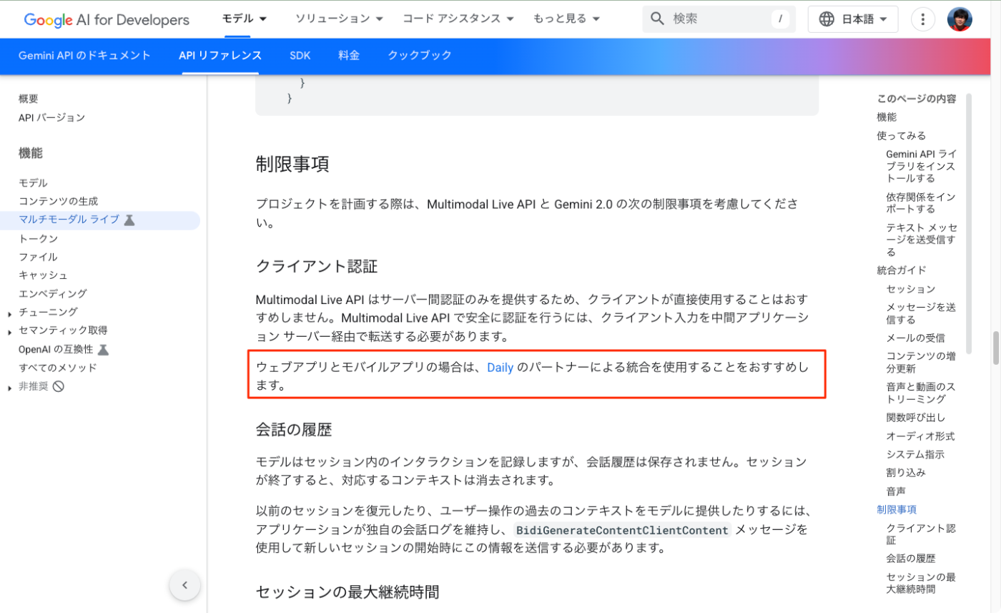Collapse the left sidebar with chevron button
Viewport: 1001px width, 613px height.
(184, 585)
